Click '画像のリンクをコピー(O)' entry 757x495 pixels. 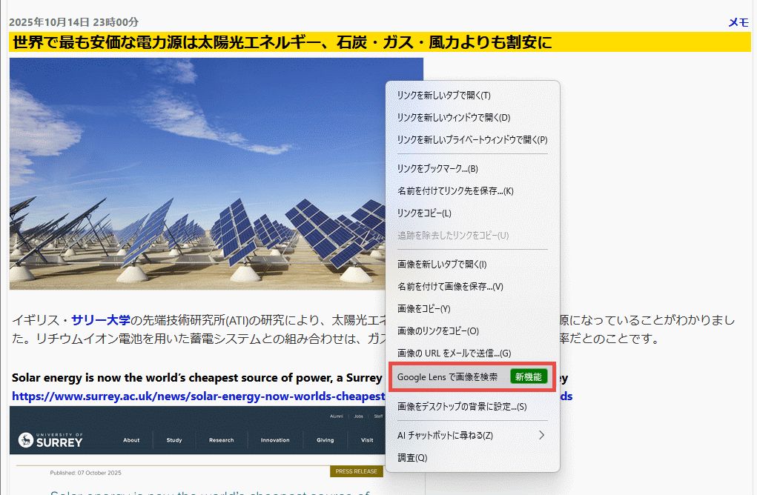(437, 331)
